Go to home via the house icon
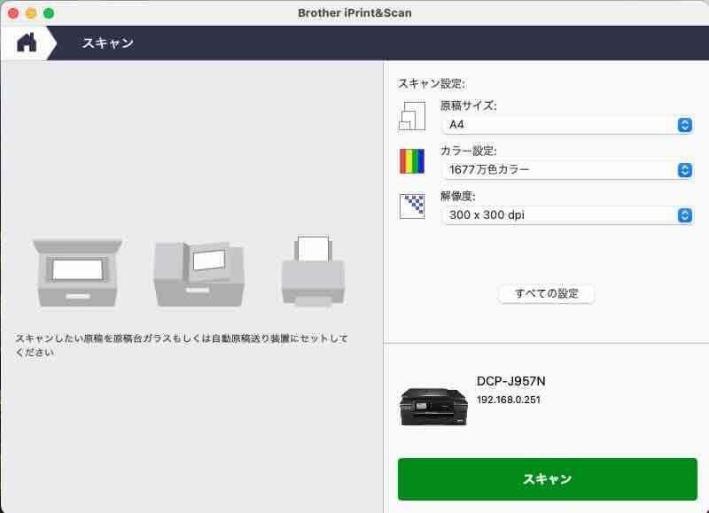Screen dimensions: 709x513 [x=27, y=43]
